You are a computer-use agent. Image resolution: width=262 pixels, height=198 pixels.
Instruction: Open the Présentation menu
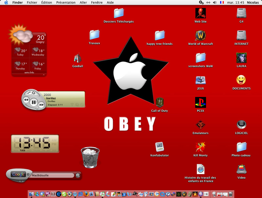point(66,3)
